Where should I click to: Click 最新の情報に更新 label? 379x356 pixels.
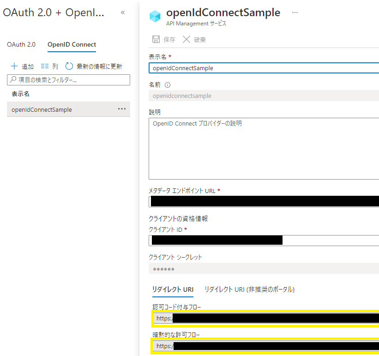point(99,66)
